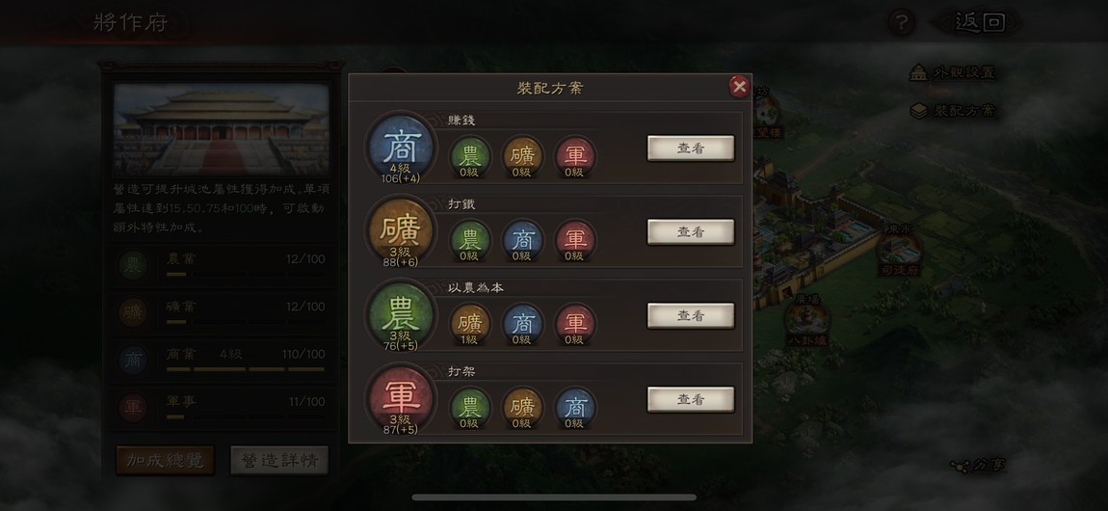Viewport: 1108px width, 511px height.
Task: Open 外觀設置 appearance settings
Action: pyautogui.click(x=953, y=72)
